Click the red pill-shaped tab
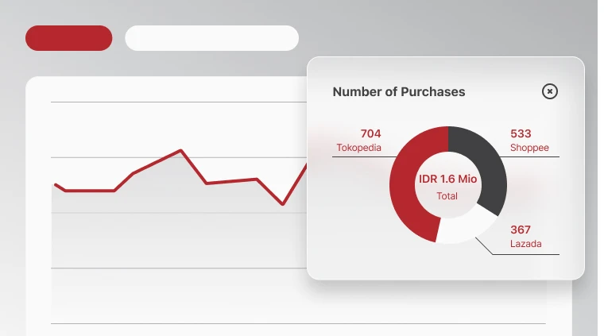604x336 pixels. (68, 38)
